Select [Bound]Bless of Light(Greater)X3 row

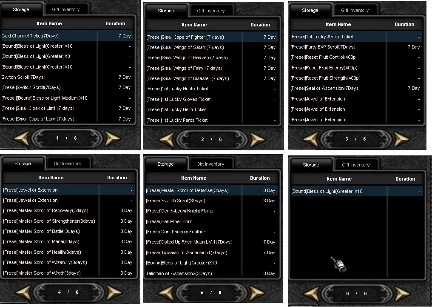coord(67,56)
